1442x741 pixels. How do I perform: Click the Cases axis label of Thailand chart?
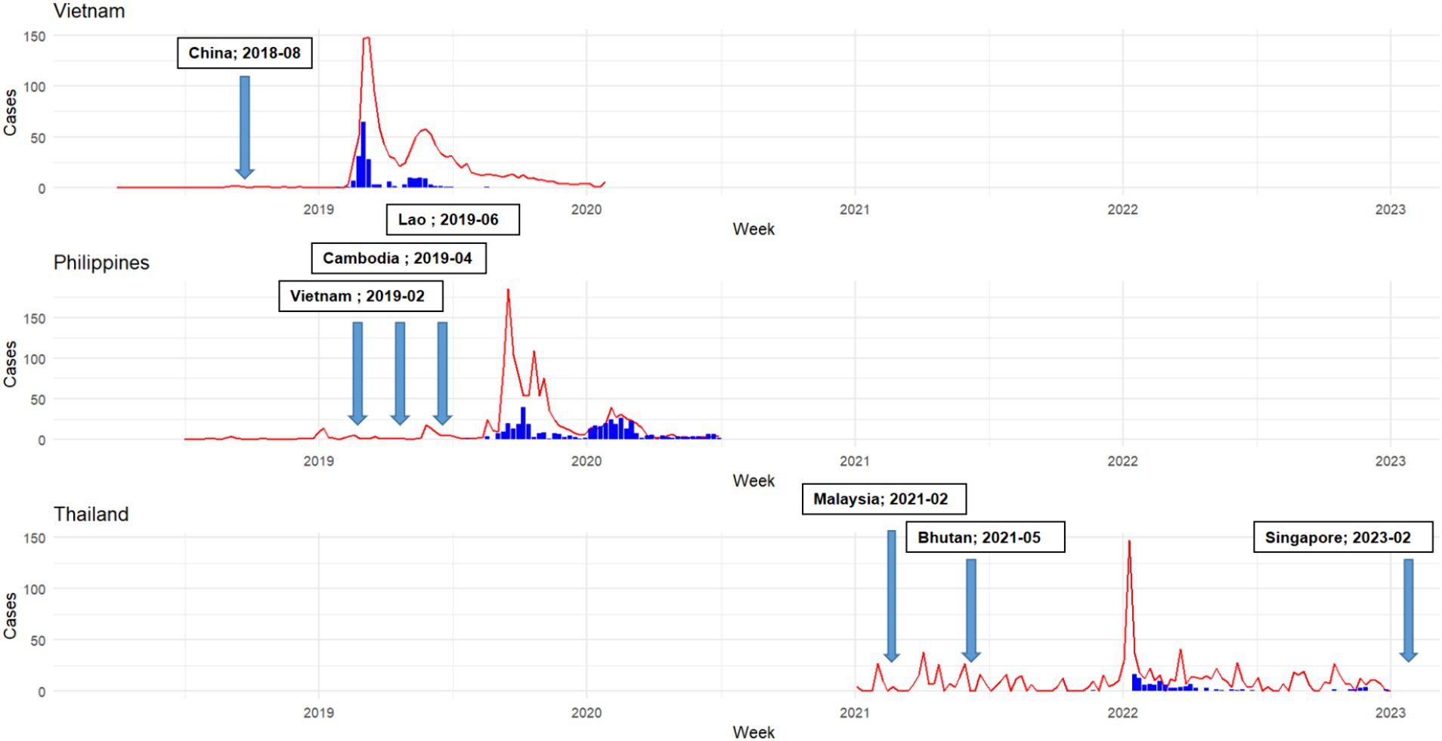[x=10, y=616]
